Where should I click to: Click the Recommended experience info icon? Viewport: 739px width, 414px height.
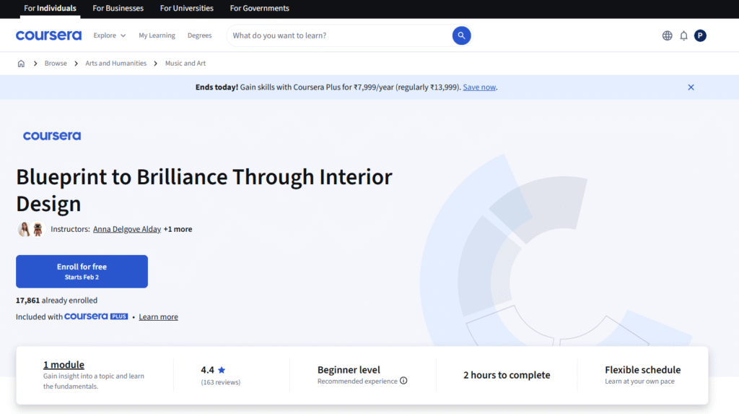tap(403, 381)
